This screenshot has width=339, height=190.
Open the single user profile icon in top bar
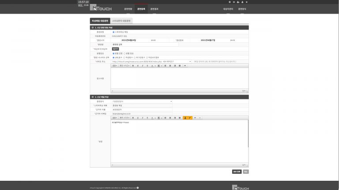(242, 2)
